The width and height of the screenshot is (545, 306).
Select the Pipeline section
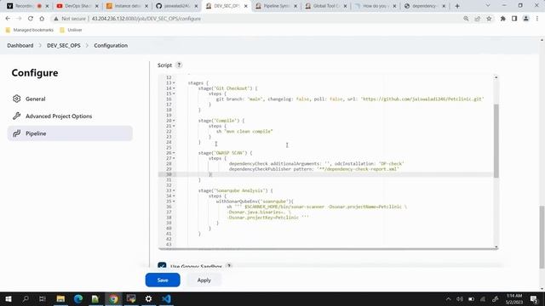[x=70, y=133]
